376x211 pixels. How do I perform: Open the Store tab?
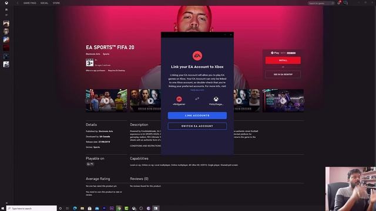[56, 3]
